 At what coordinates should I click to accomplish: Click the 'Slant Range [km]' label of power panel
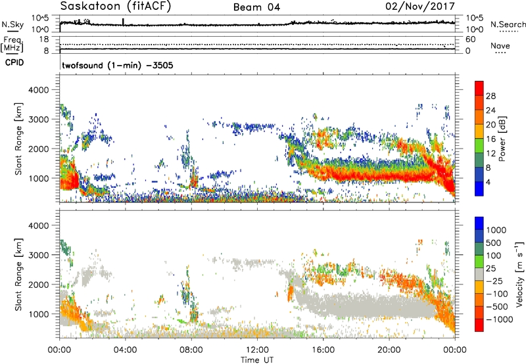pyautogui.click(x=18, y=139)
